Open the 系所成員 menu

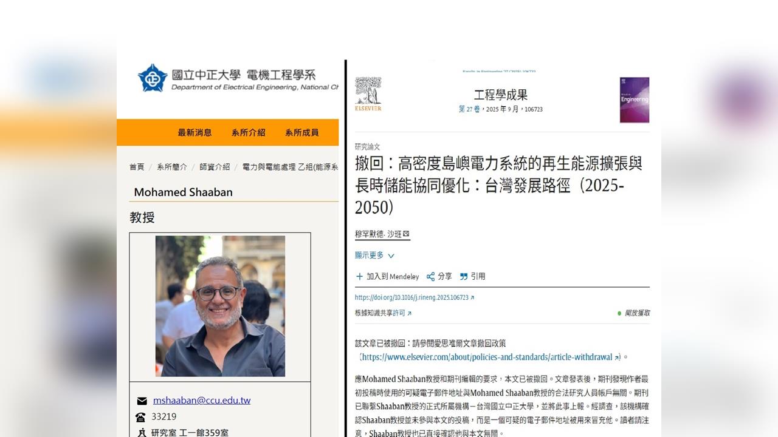pos(301,132)
